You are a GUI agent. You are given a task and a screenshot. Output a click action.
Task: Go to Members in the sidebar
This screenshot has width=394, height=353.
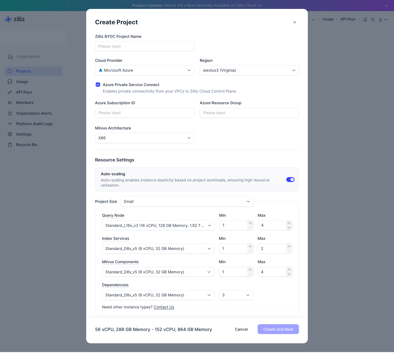[x=25, y=103]
